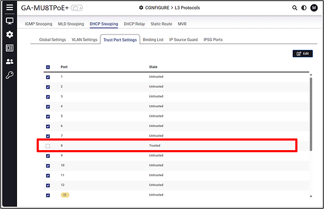Open the hamburger menu in the sidebar

coord(10,7)
